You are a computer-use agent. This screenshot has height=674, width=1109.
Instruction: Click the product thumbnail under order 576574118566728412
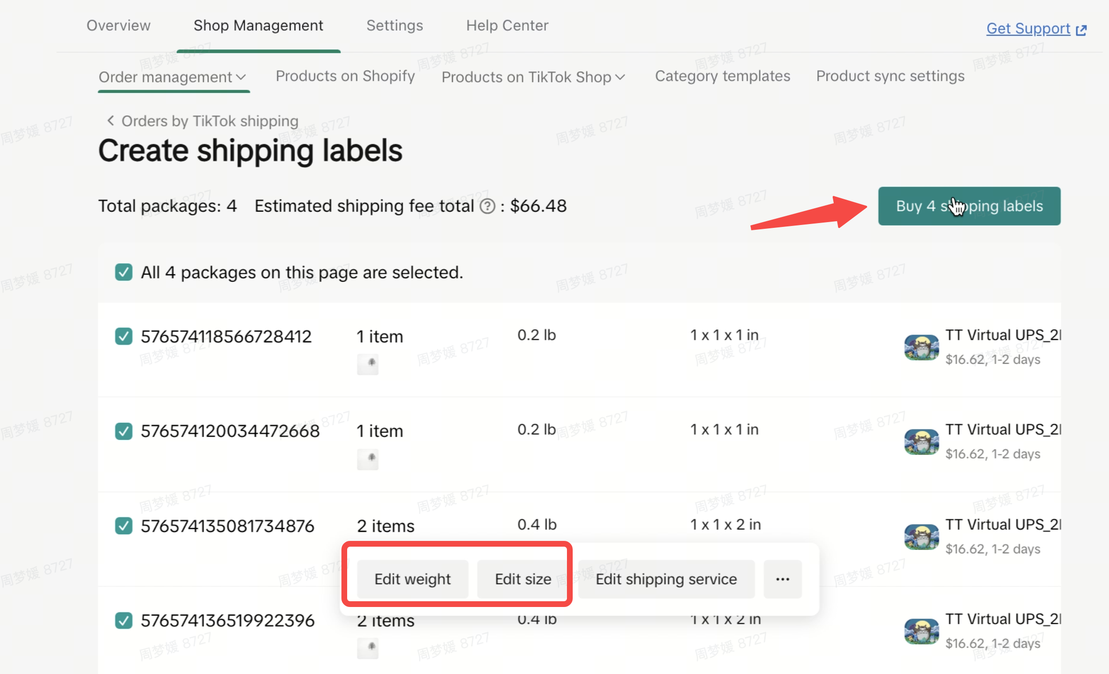[x=368, y=364]
